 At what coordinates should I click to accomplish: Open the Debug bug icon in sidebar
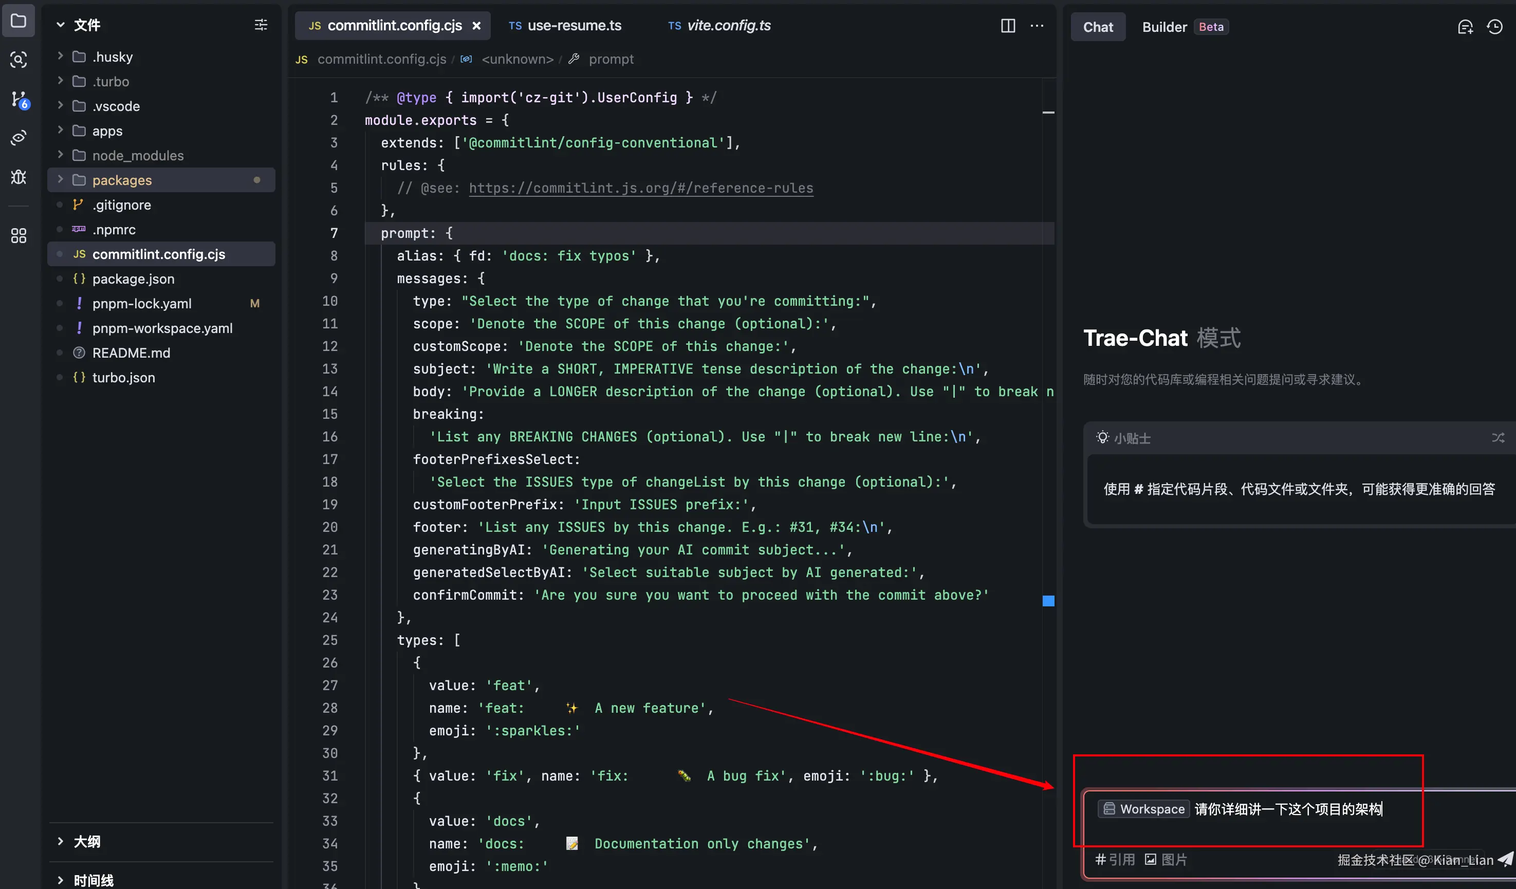point(18,177)
